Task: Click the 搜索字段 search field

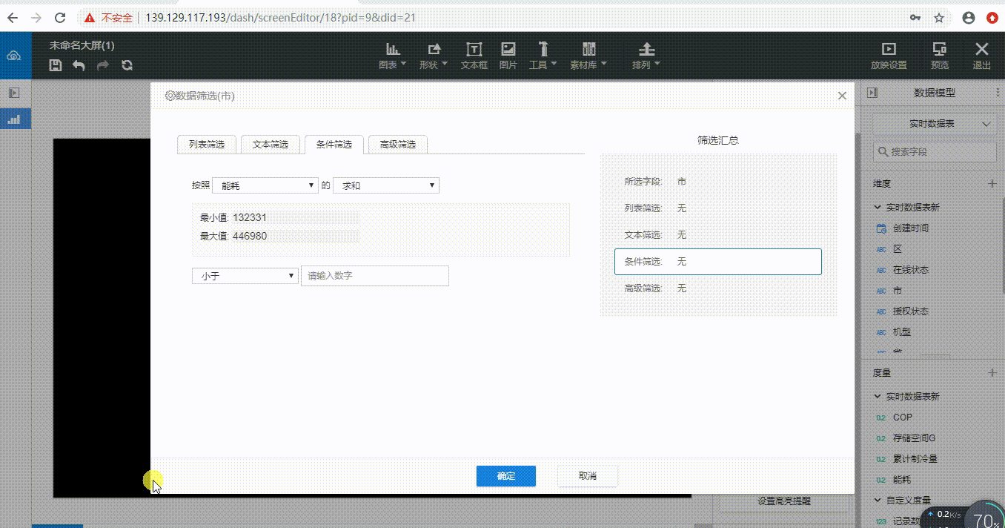Action: coord(935,151)
